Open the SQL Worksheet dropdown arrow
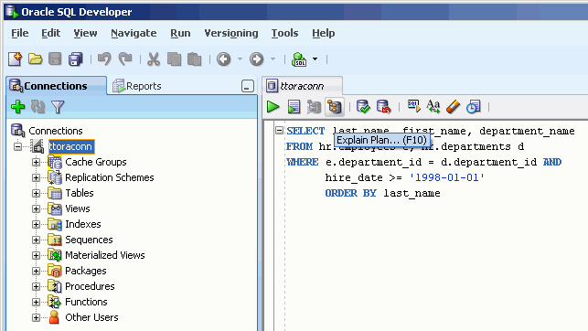 pos(315,59)
